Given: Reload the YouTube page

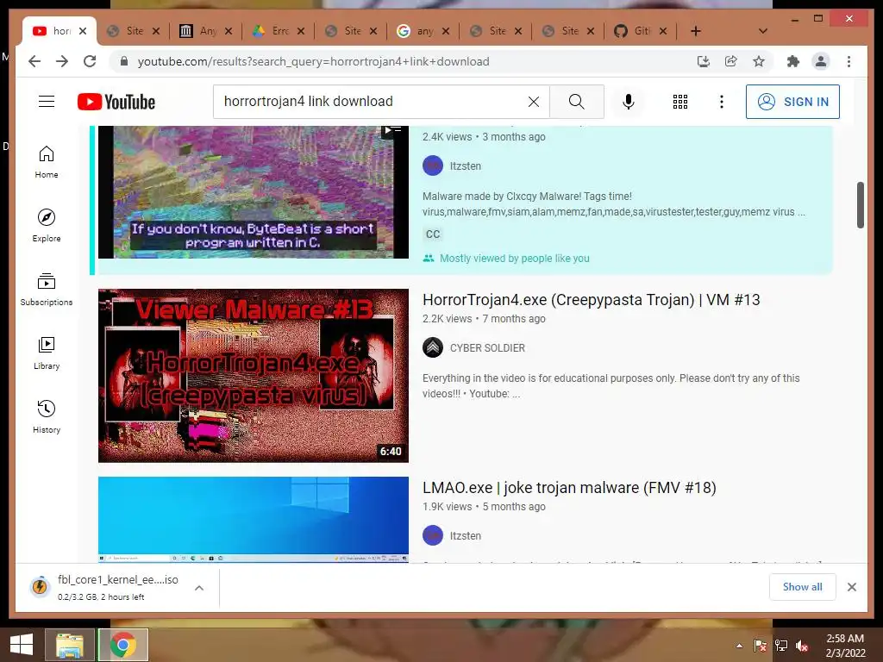Looking at the screenshot, I should click(x=90, y=61).
